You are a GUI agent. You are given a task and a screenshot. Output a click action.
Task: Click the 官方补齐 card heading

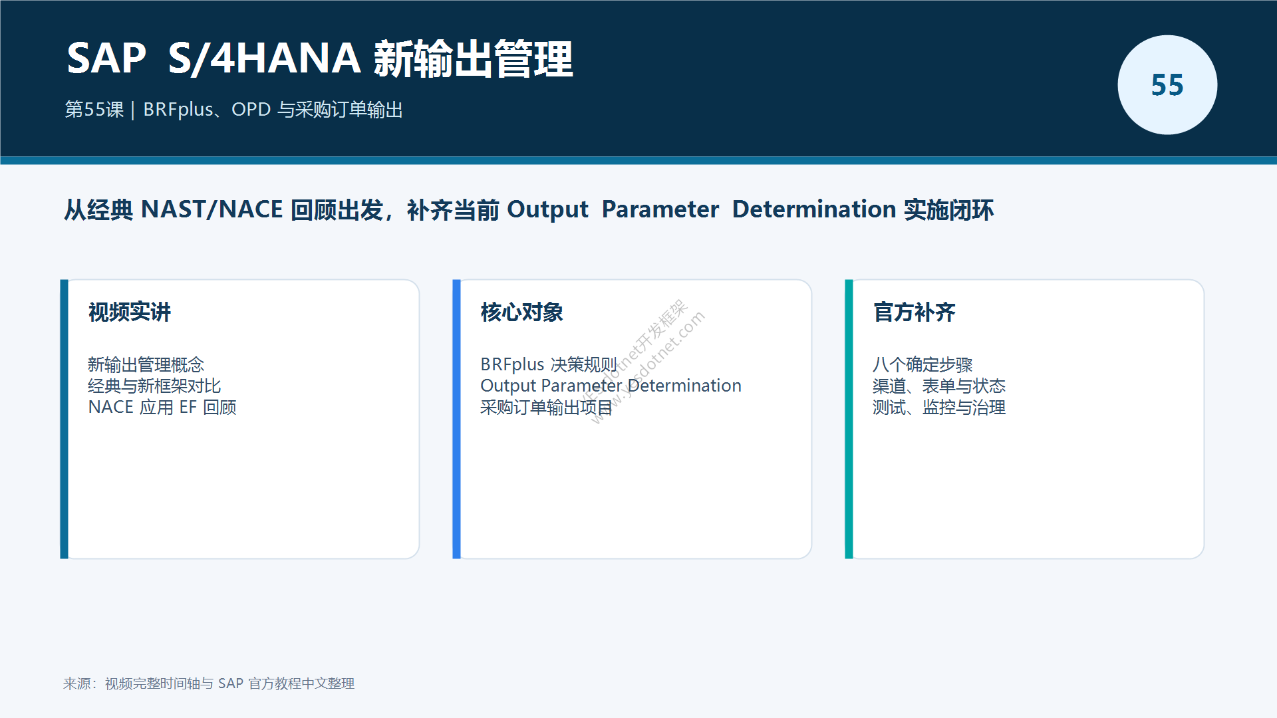(915, 312)
